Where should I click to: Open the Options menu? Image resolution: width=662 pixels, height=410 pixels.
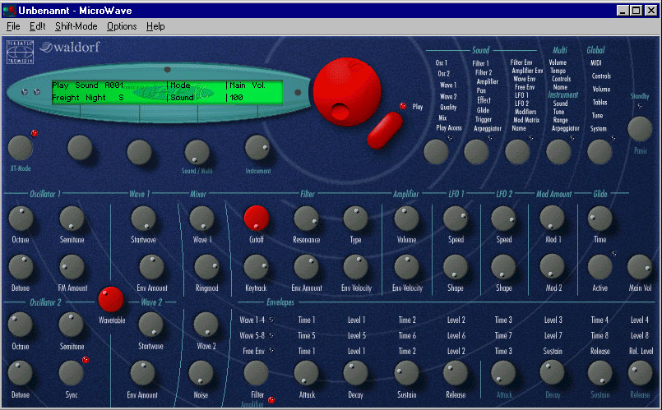122,26
